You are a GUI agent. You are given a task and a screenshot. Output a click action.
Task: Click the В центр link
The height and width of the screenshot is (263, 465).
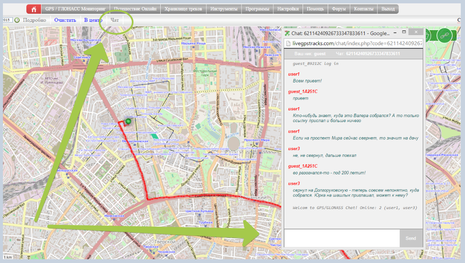pyautogui.click(x=93, y=20)
